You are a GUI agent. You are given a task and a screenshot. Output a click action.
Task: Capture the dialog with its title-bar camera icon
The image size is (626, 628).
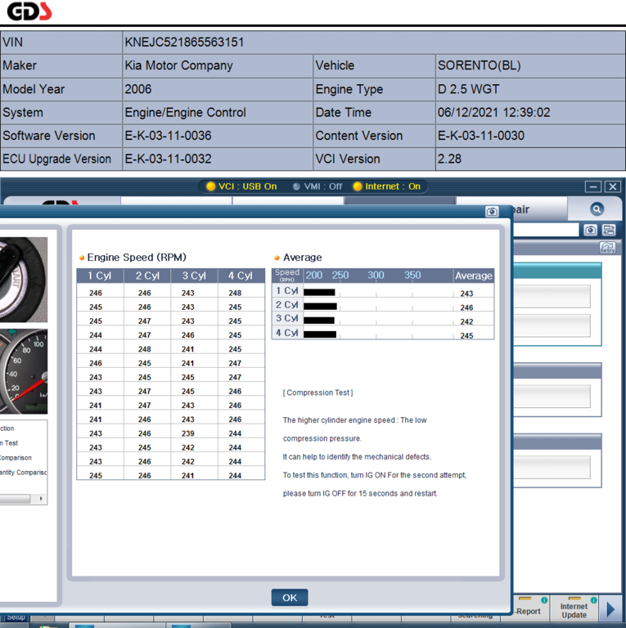[x=492, y=212]
